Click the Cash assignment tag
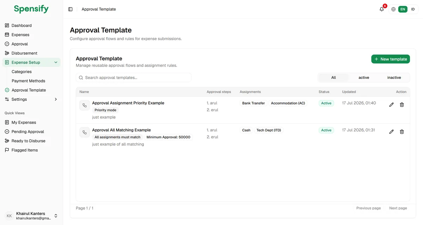 pos(246,130)
